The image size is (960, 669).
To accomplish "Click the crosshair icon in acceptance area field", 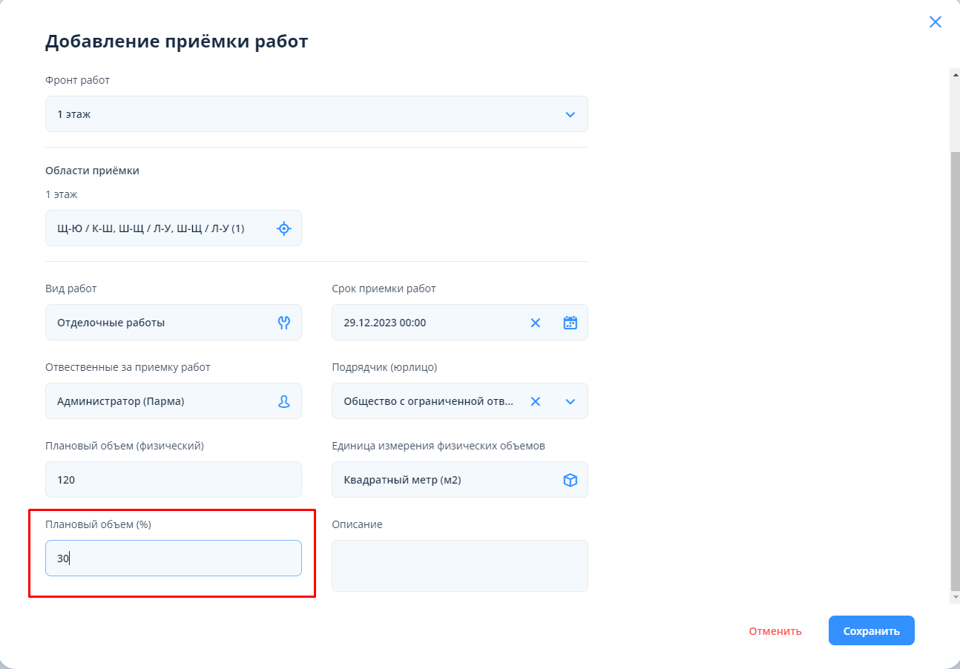I will tap(283, 228).
